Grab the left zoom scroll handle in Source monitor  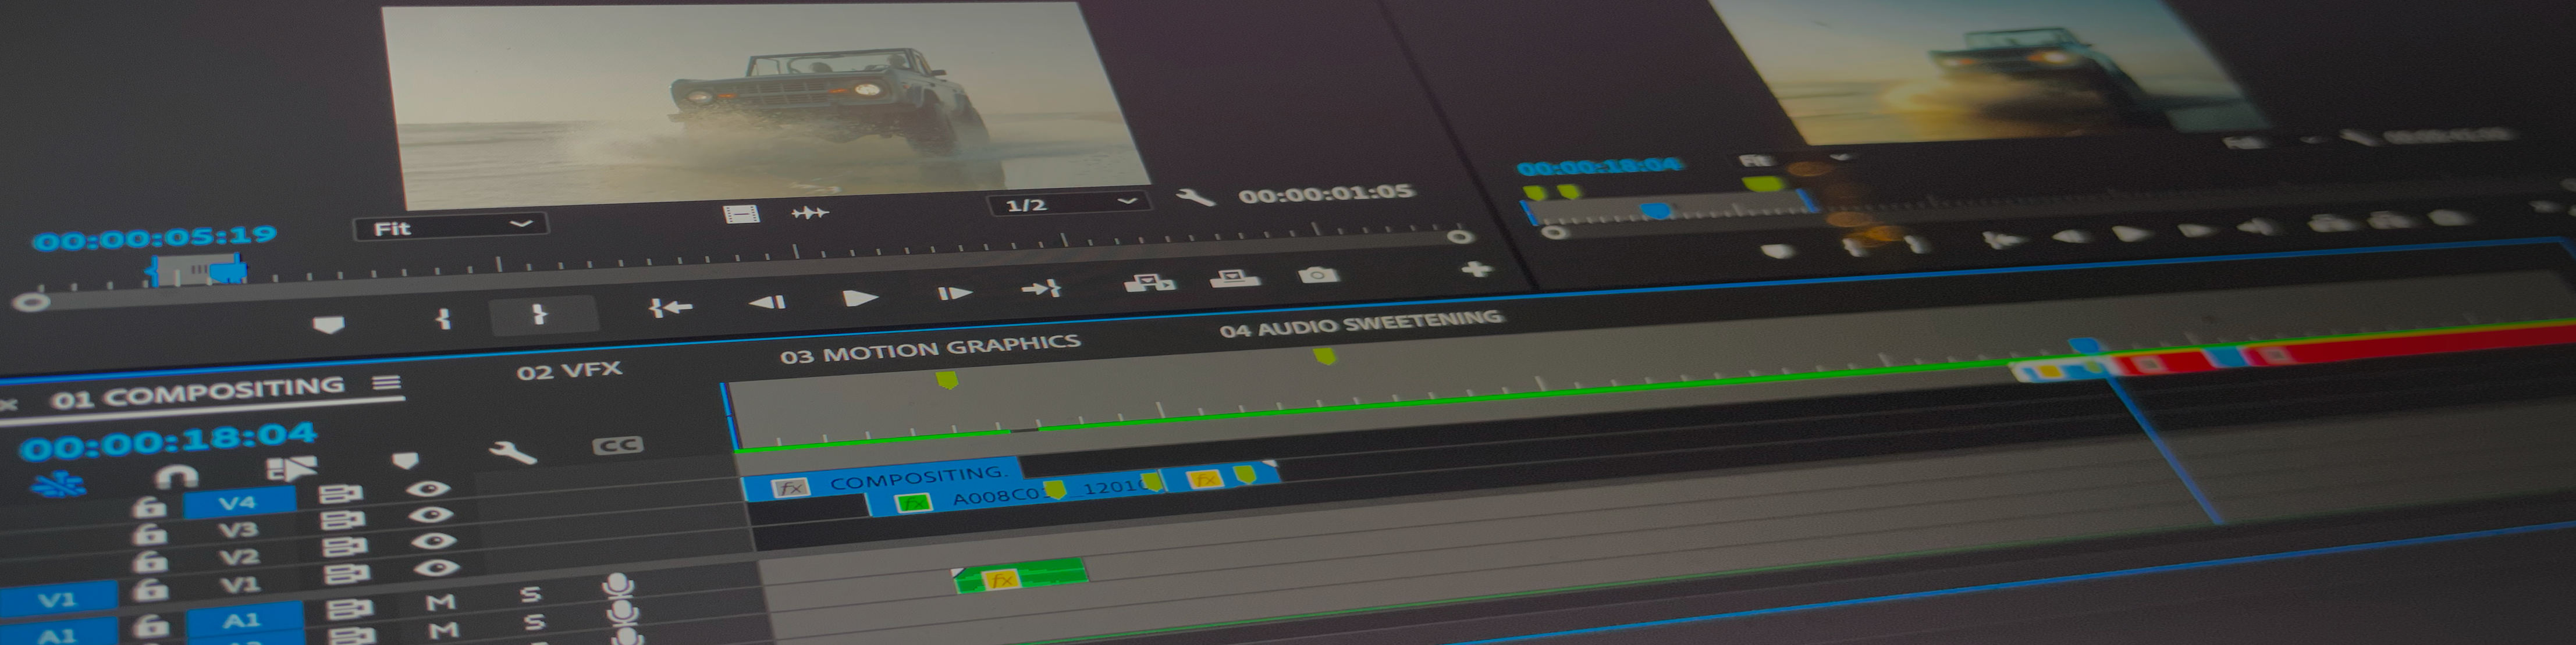pos(31,302)
